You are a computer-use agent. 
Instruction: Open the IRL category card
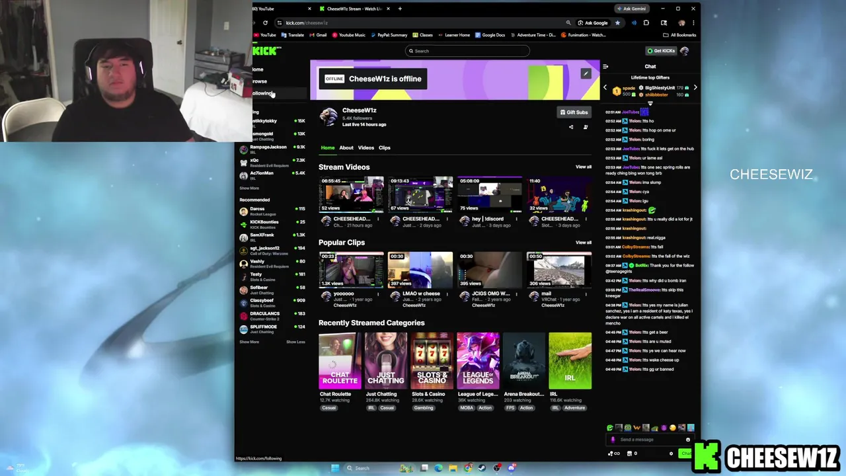[x=570, y=361]
